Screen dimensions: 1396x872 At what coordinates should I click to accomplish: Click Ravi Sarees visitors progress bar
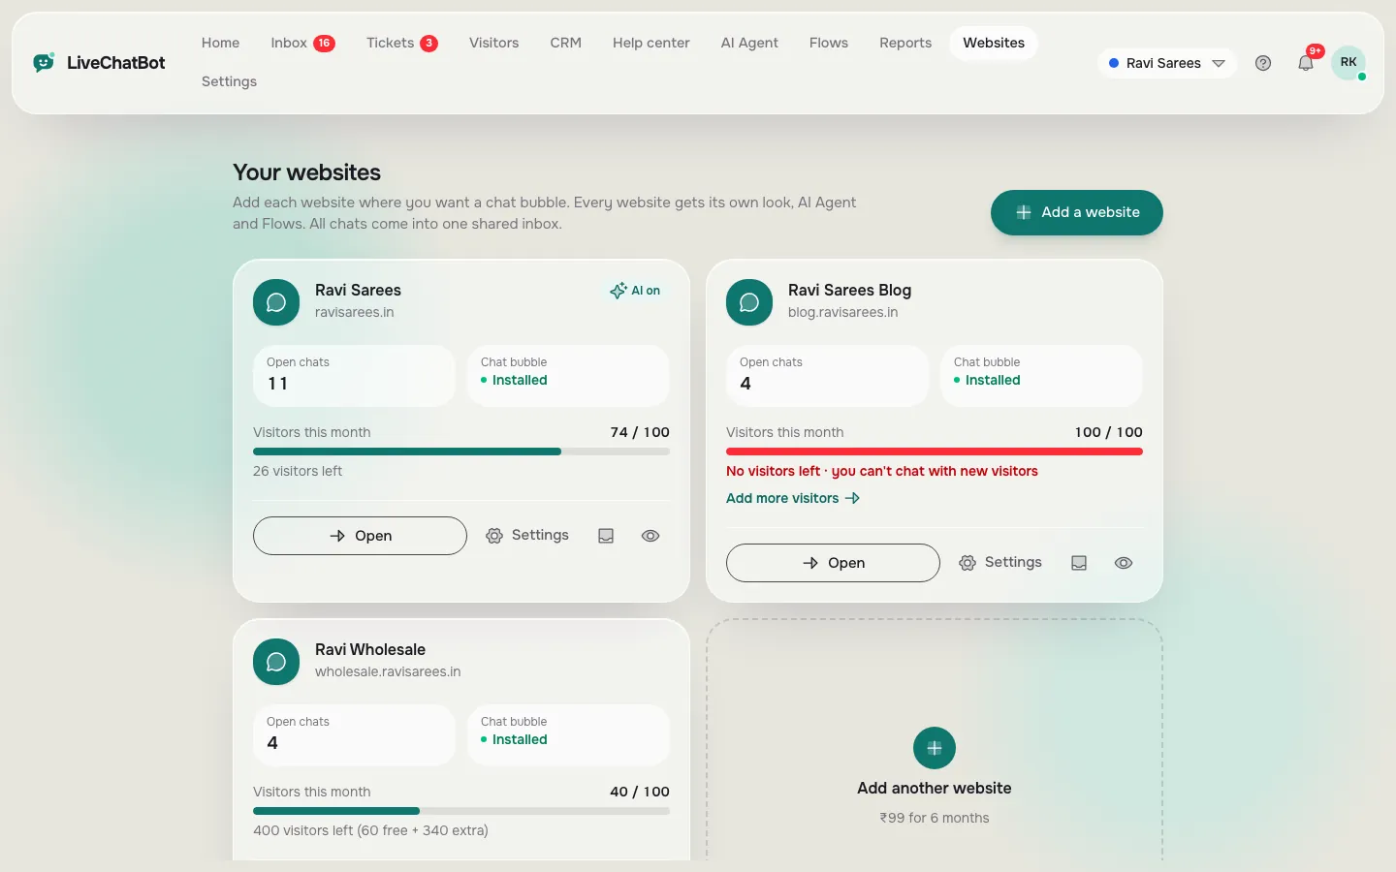(461, 452)
